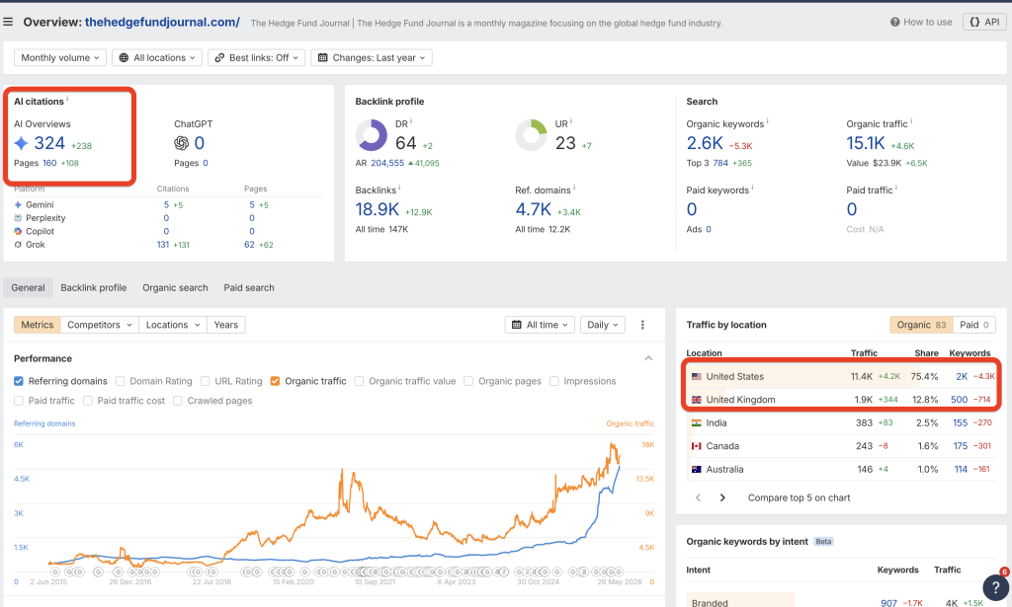
Task: Click the 2.6K Organic keywords value
Action: [x=705, y=143]
